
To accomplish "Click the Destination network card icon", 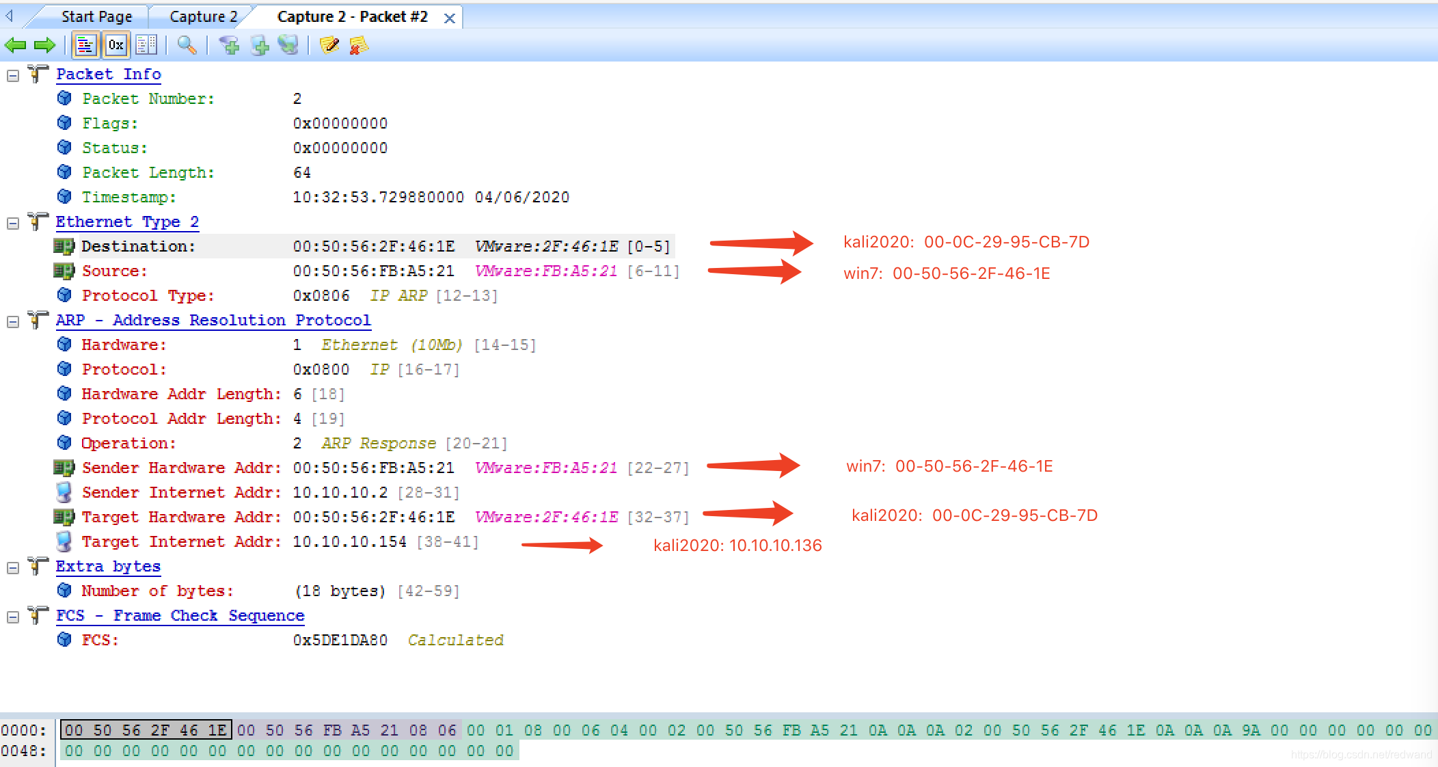I will pyautogui.click(x=64, y=246).
